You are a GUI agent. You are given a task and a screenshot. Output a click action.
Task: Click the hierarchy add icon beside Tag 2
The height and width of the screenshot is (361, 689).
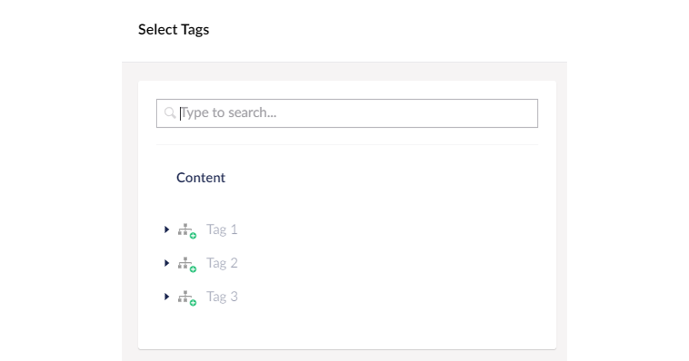coord(185,263)
